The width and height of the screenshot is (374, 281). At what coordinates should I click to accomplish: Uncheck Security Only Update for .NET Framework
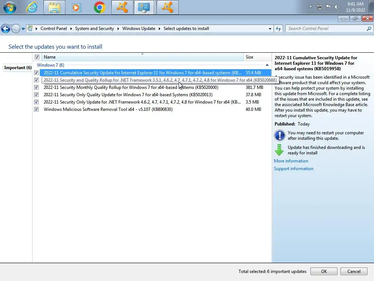pyautogui.click(x=36, y=102)
